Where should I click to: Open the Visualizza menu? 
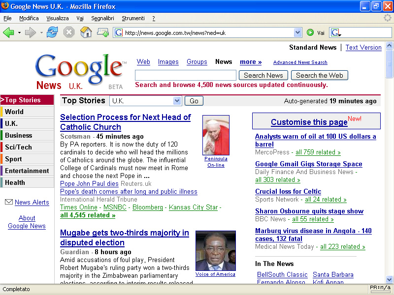click(58, 18)
